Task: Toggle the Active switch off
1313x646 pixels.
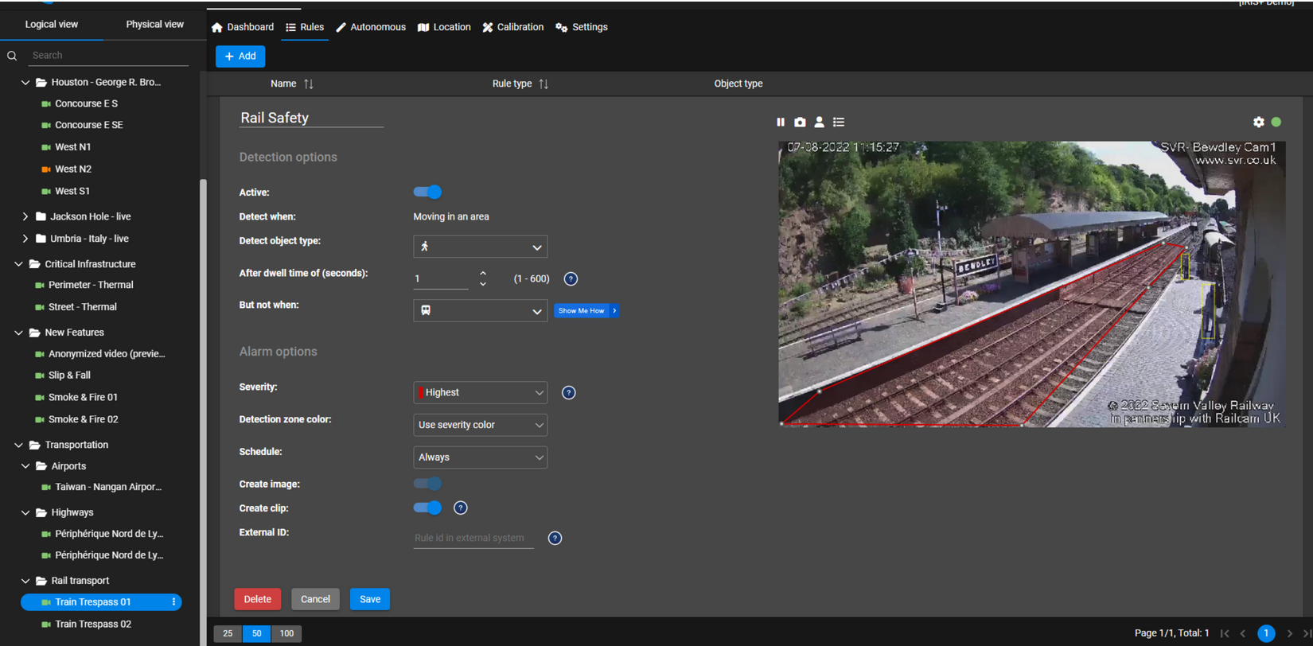Action: click(427, 193)
